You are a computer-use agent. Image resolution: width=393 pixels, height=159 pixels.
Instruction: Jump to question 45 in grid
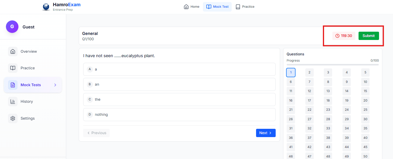coord(365,147)
